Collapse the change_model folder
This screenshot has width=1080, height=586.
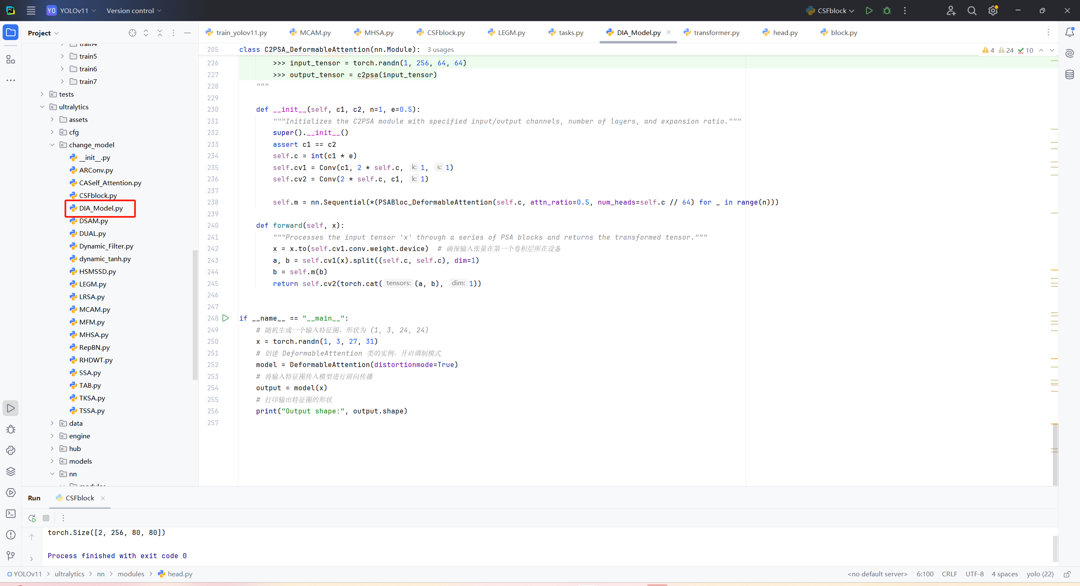52,145
